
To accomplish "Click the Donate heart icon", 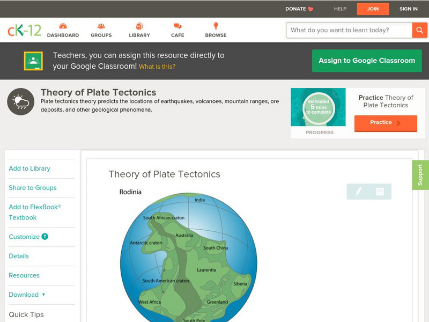I will click(310, 9).
